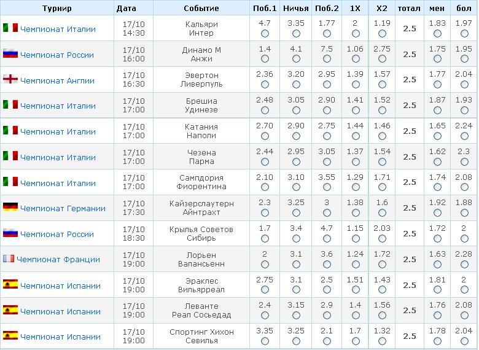Select the 3.20 draw odds for Эвертон–Ливерпуль

click(296, 84)
